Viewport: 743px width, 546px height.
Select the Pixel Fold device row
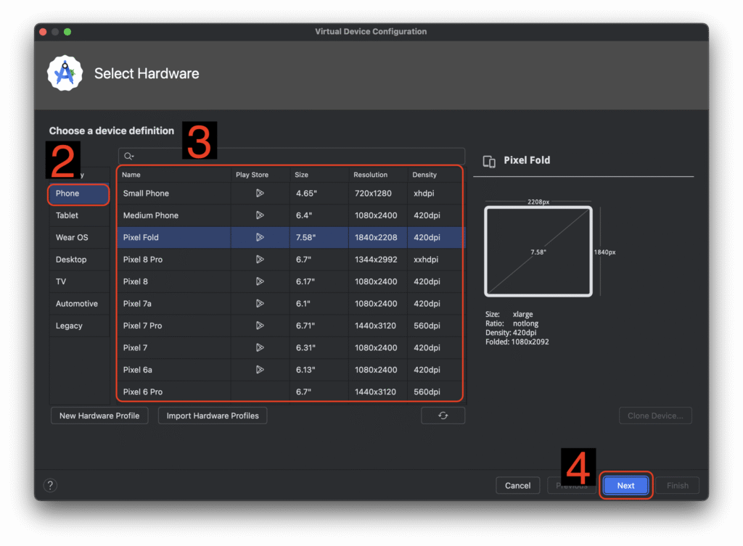pos(291,237)
